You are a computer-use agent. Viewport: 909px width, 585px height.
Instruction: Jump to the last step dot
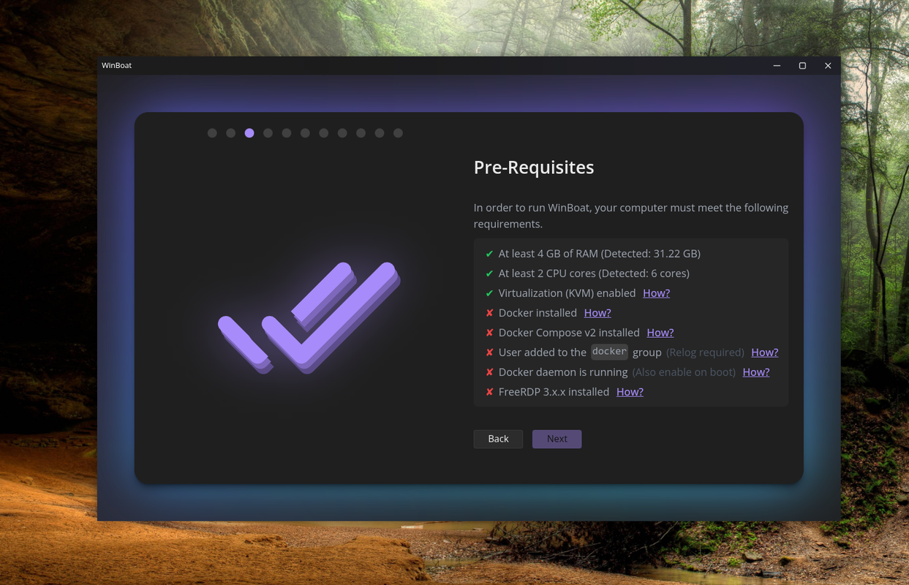398,133
